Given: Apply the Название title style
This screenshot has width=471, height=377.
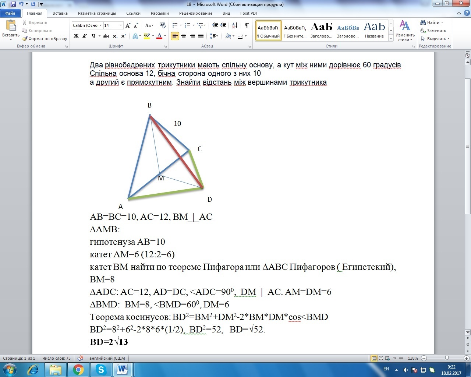Looking at the screenshot, I should click(x=374, y=31).
